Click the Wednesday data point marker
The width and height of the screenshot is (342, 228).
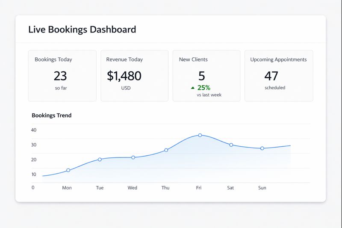pos(133,157)
